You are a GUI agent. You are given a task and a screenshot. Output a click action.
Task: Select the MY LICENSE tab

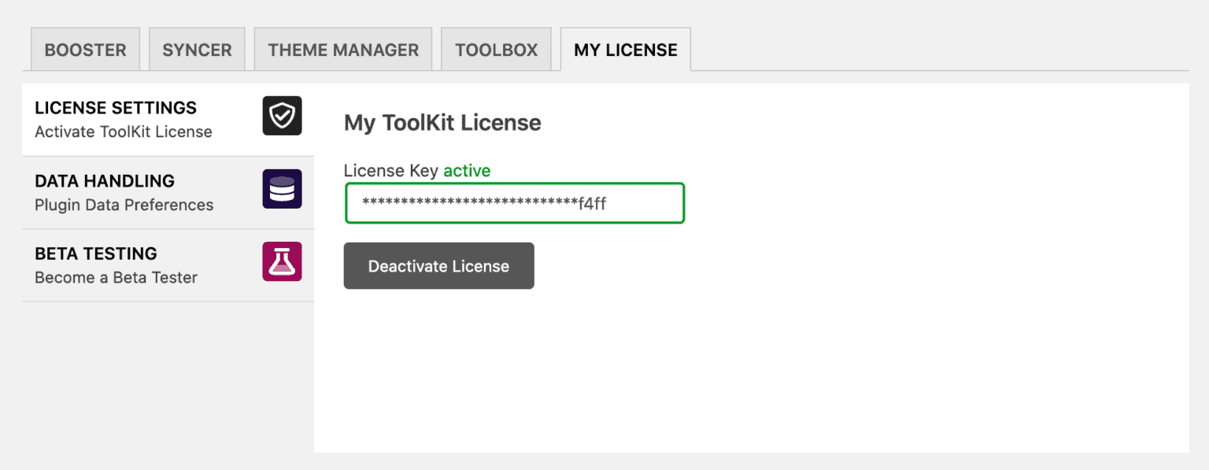tap(624, 49)
